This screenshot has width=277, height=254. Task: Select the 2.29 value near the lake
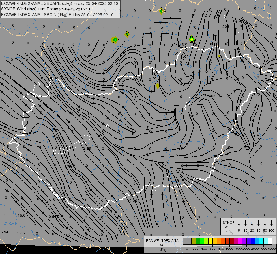(x=87, y=148)
